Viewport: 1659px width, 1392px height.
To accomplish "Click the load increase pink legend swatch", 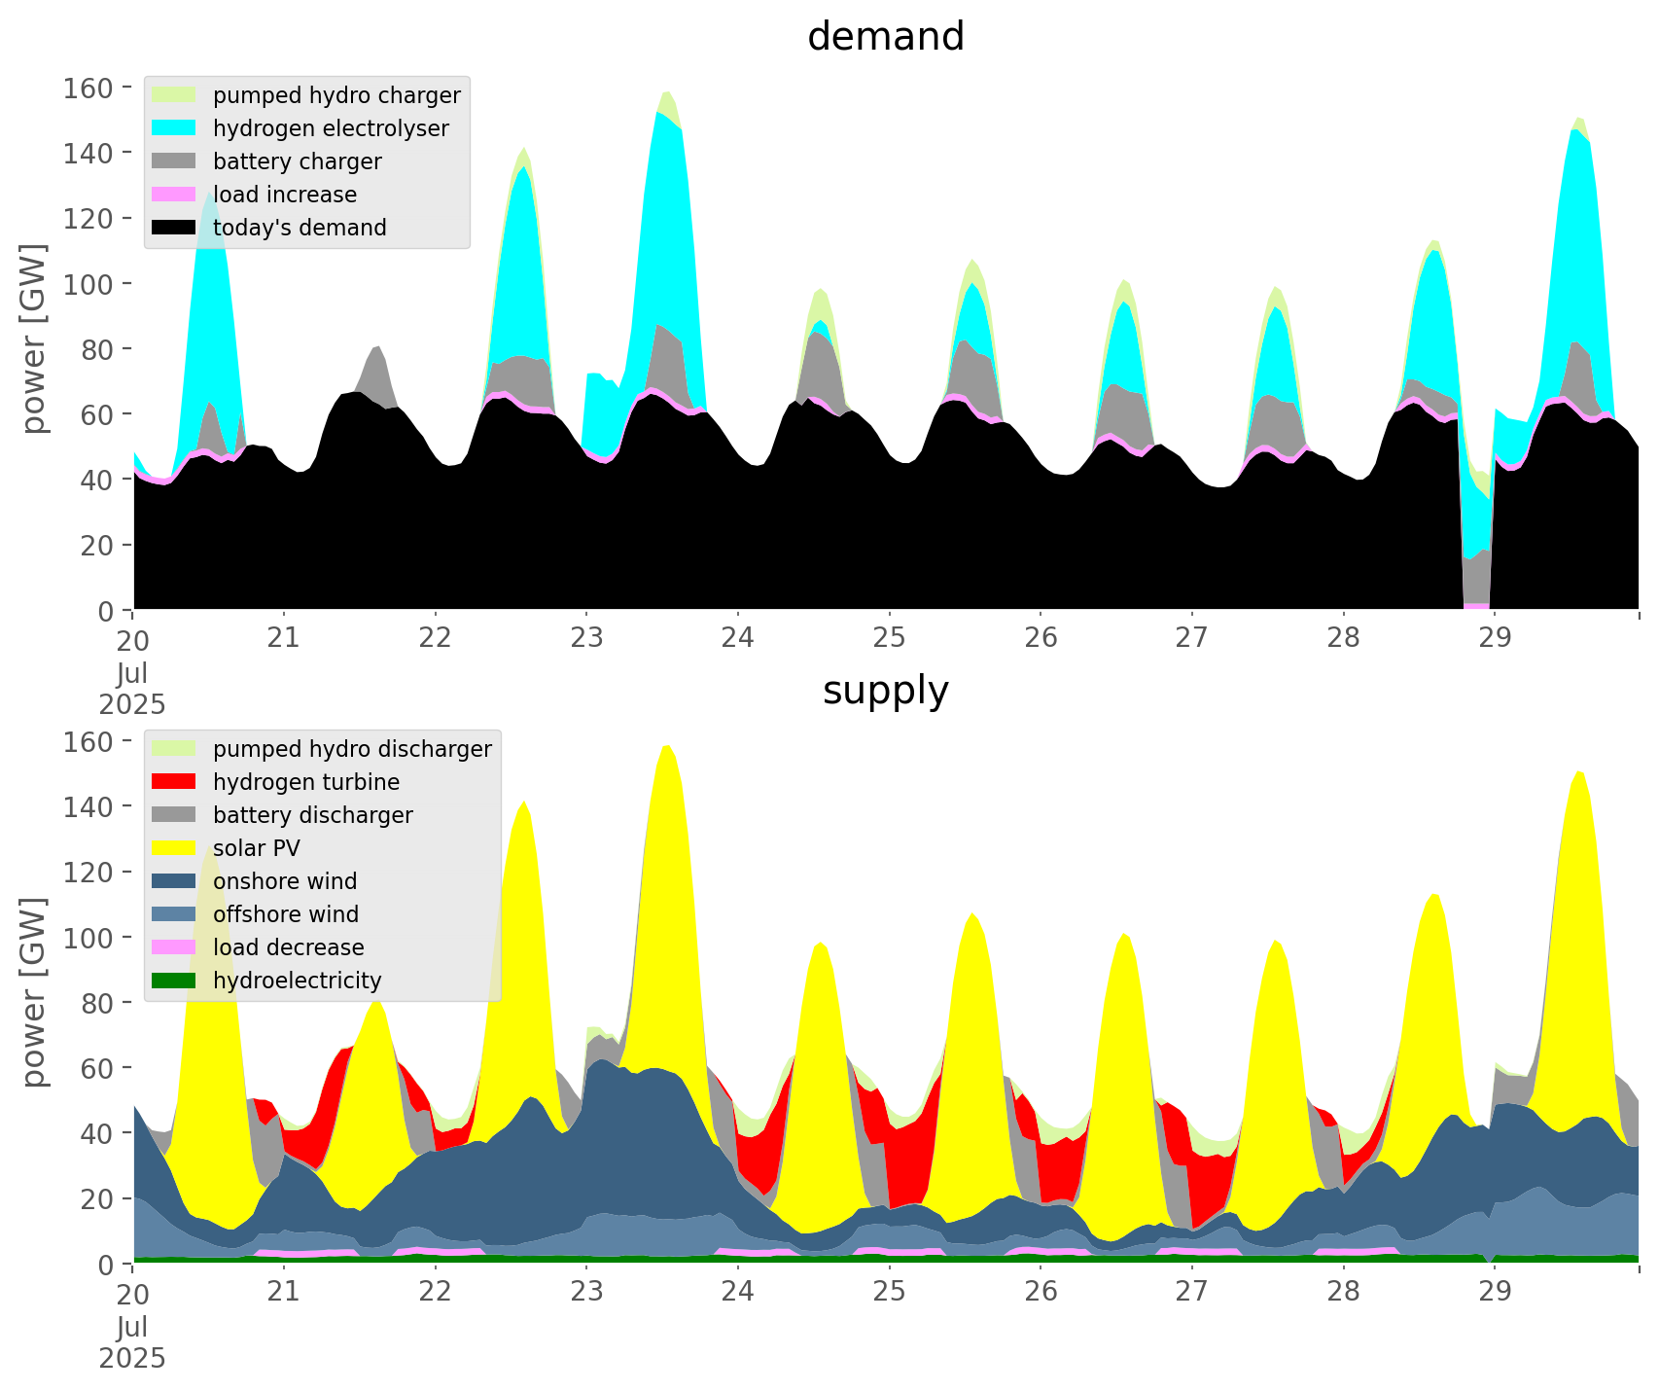I will (x=174, y=195).
